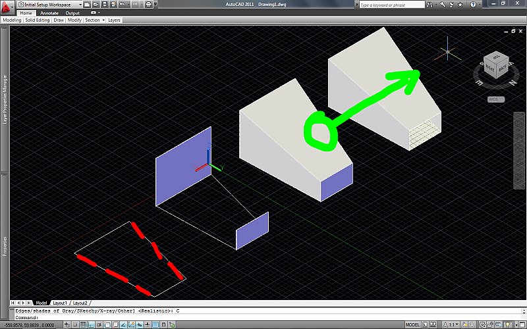The height and width of the screenshot is (329, 527).
Task: Select the Model tab
Action: click(x=42, y=303)
